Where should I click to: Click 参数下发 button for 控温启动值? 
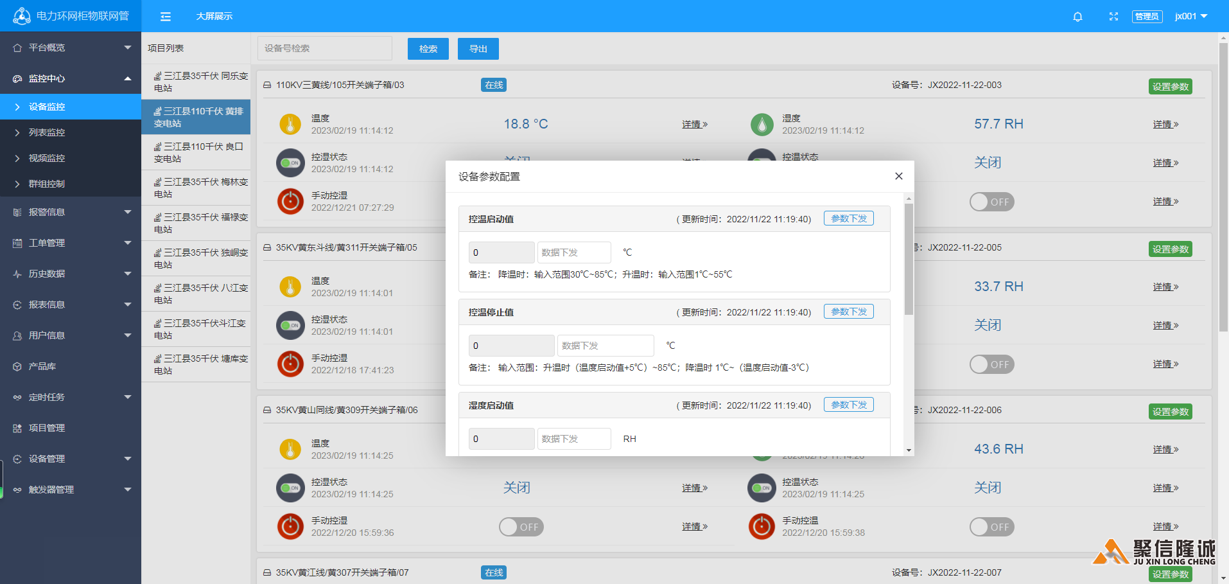(848, 218)
